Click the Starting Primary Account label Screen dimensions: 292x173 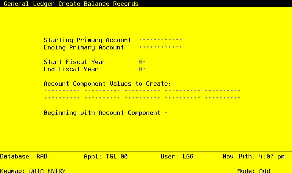click(x=88, y=40)
